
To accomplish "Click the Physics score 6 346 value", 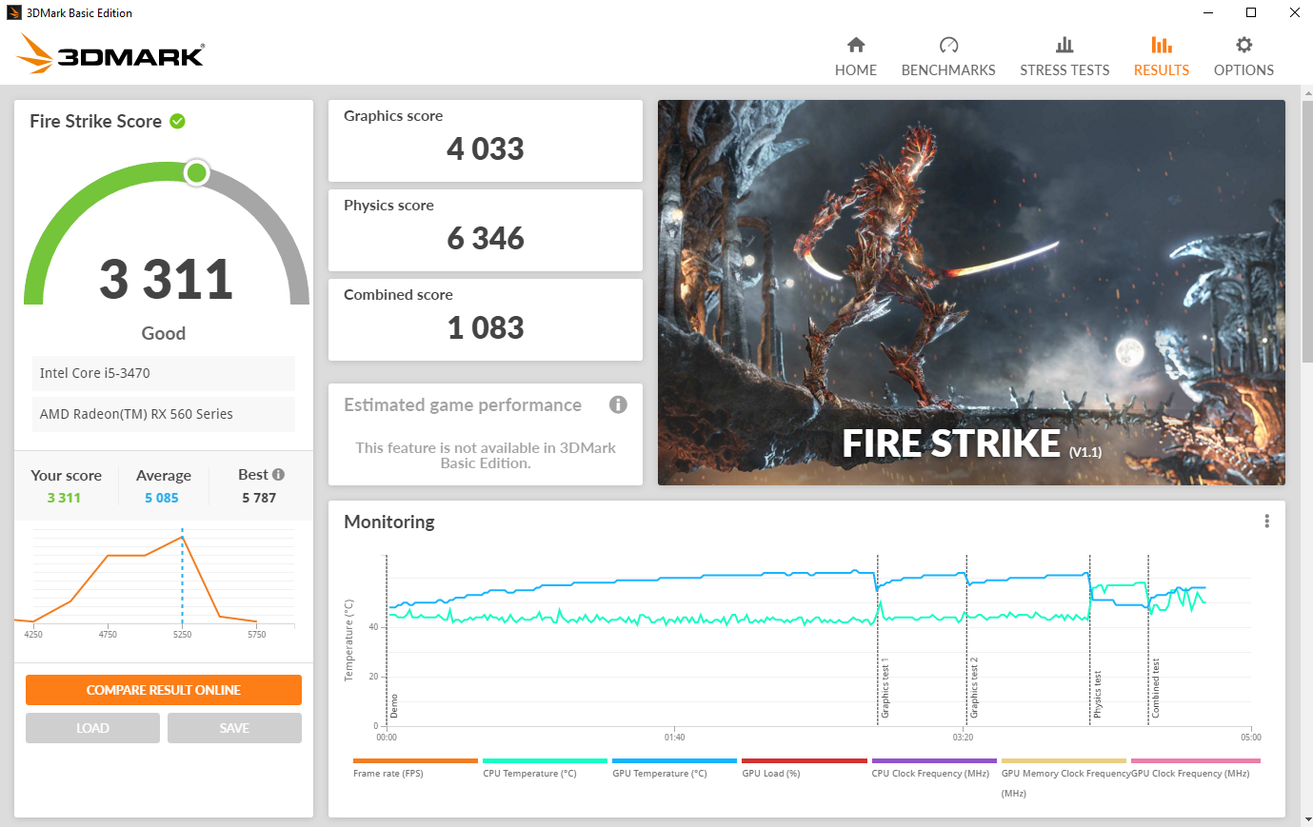I will [486, 239].
